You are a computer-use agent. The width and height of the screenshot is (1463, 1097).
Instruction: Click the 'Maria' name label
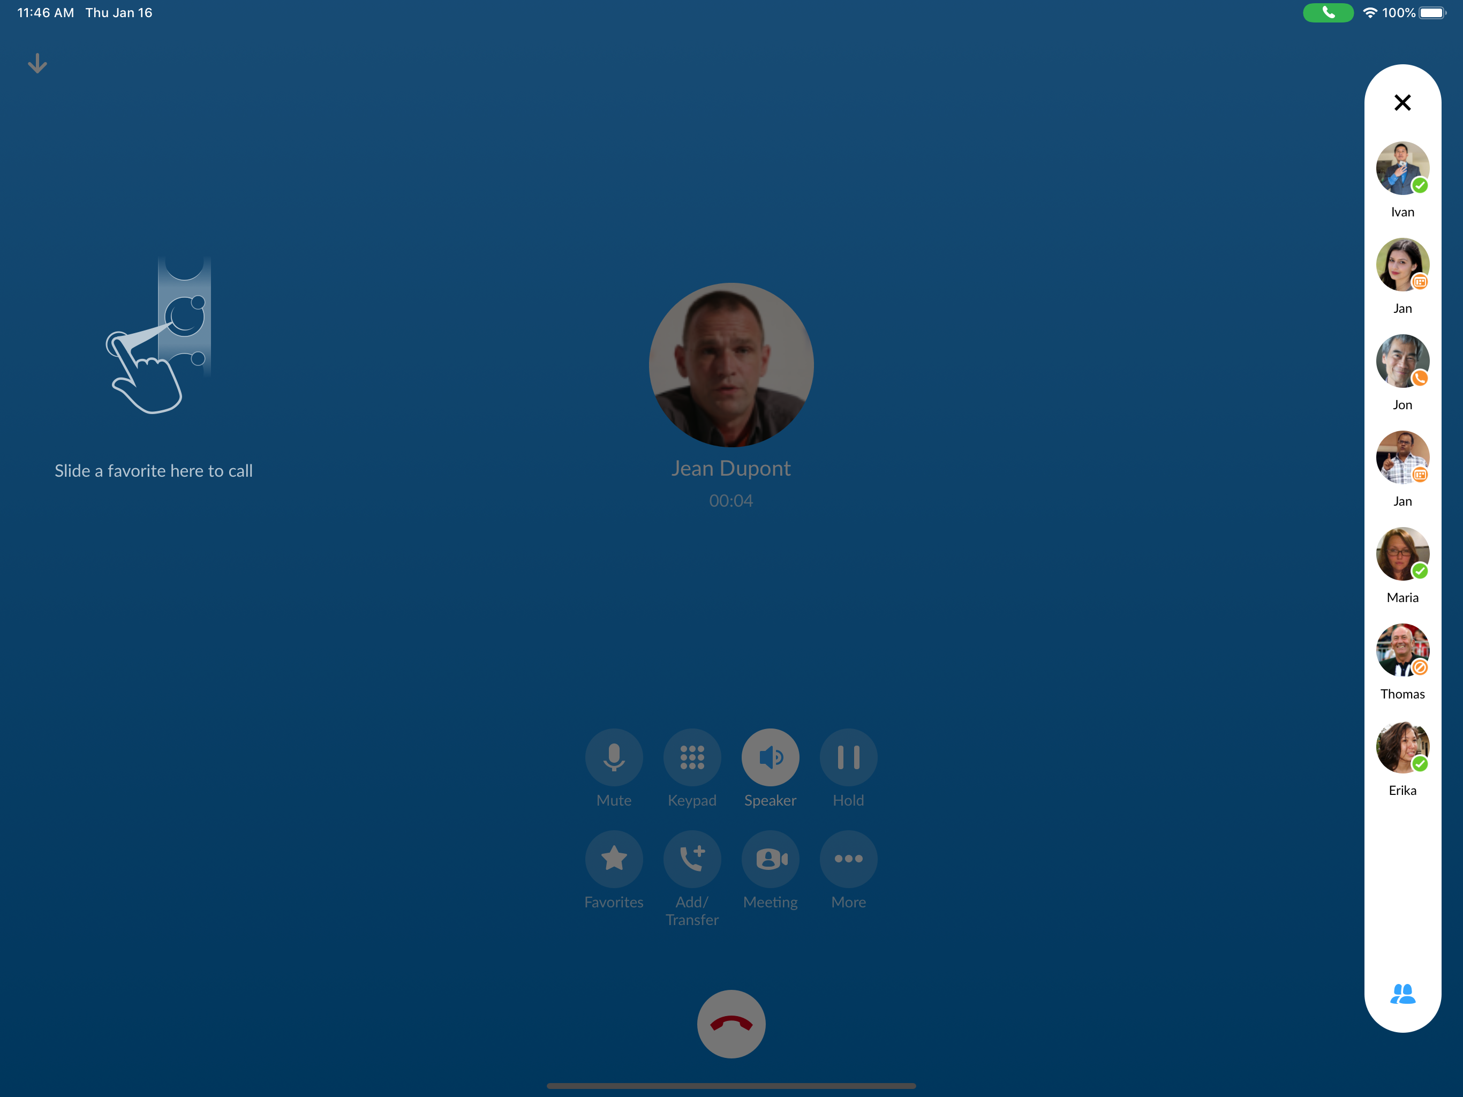(1402, 597)
